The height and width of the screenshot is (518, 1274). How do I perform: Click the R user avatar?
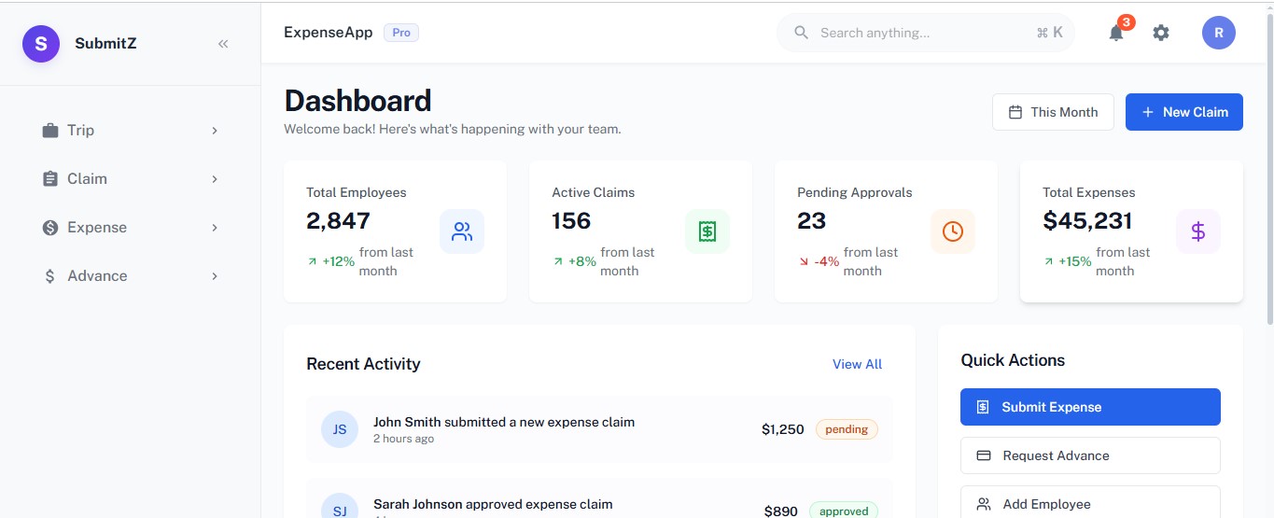coord(1219,33)
